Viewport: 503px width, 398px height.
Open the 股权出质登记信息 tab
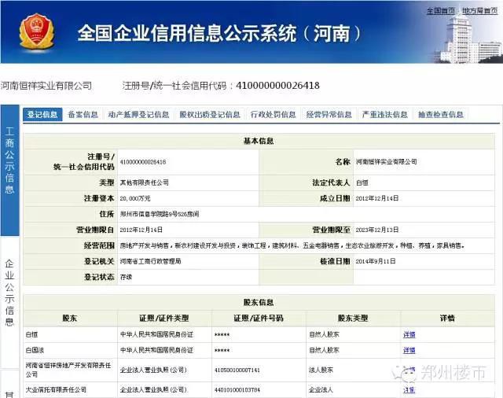[210, 115]
